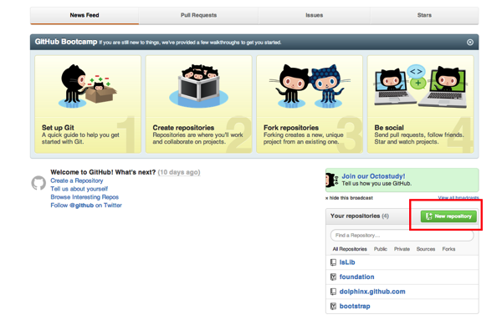Click the Welcome to GitHub! What's next? heading

(x=103, y=172)
